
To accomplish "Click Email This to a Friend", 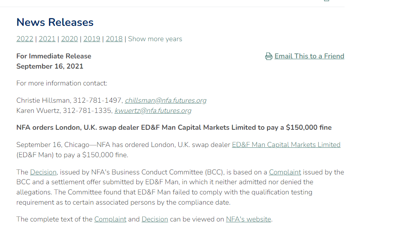I will click(x=309, y=56).
